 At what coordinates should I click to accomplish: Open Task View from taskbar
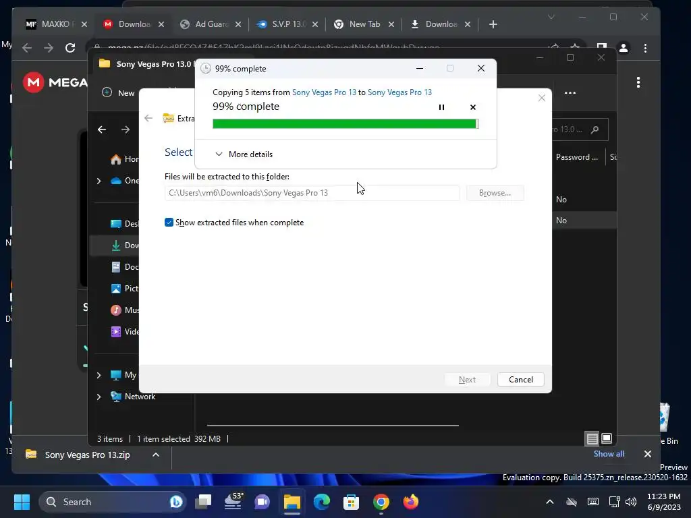(x=203, y=502)
